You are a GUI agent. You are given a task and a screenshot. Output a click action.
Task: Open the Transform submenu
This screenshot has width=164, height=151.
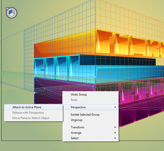pos(90,128)
